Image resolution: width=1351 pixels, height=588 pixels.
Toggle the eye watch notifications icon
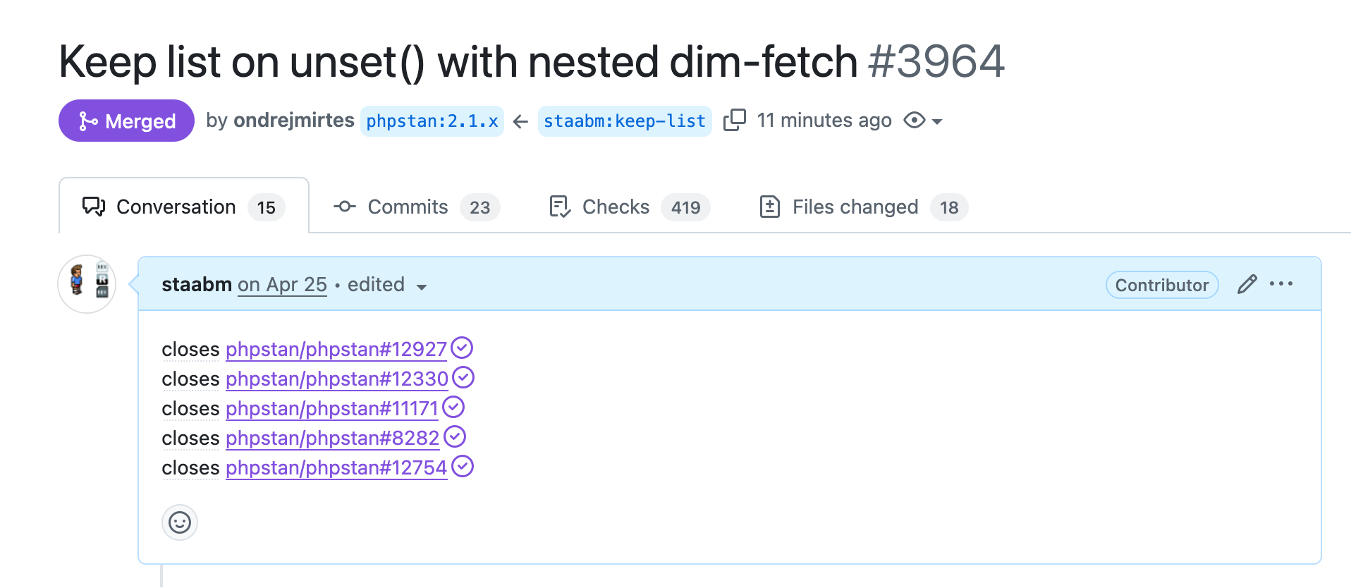(915, 121)
